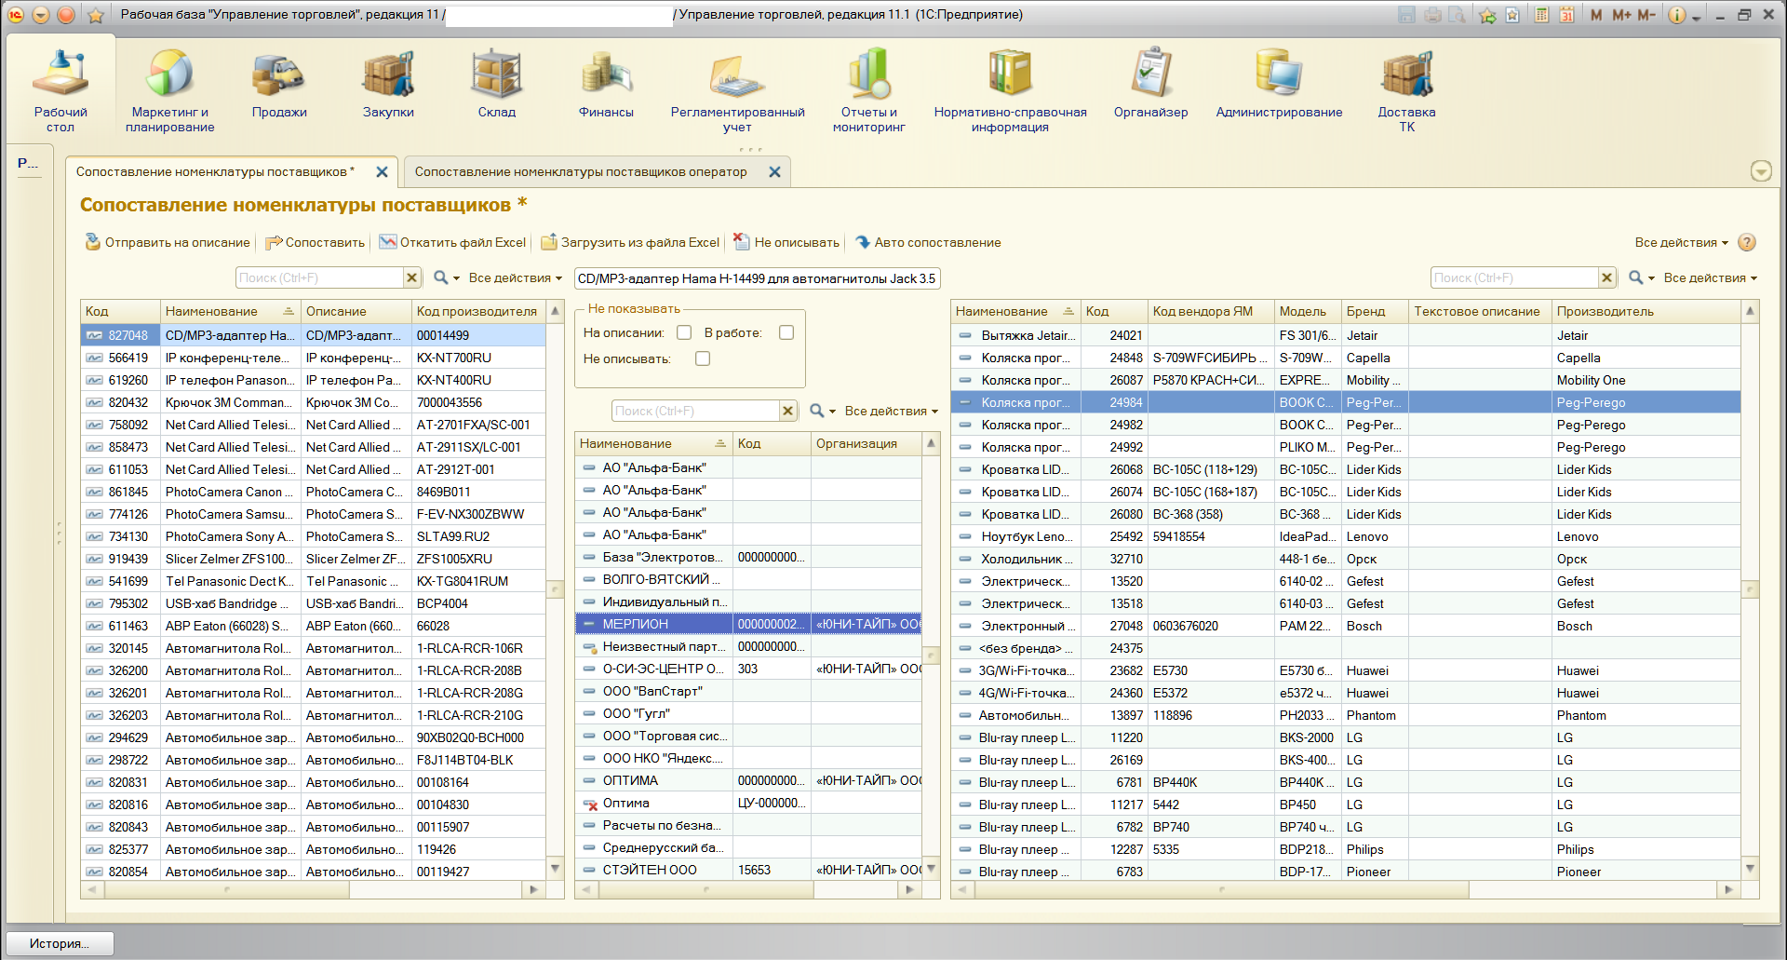Click the left table search field
This screenshot has width=1787, height=960.
pyautogui.click(x=318, y=278)
